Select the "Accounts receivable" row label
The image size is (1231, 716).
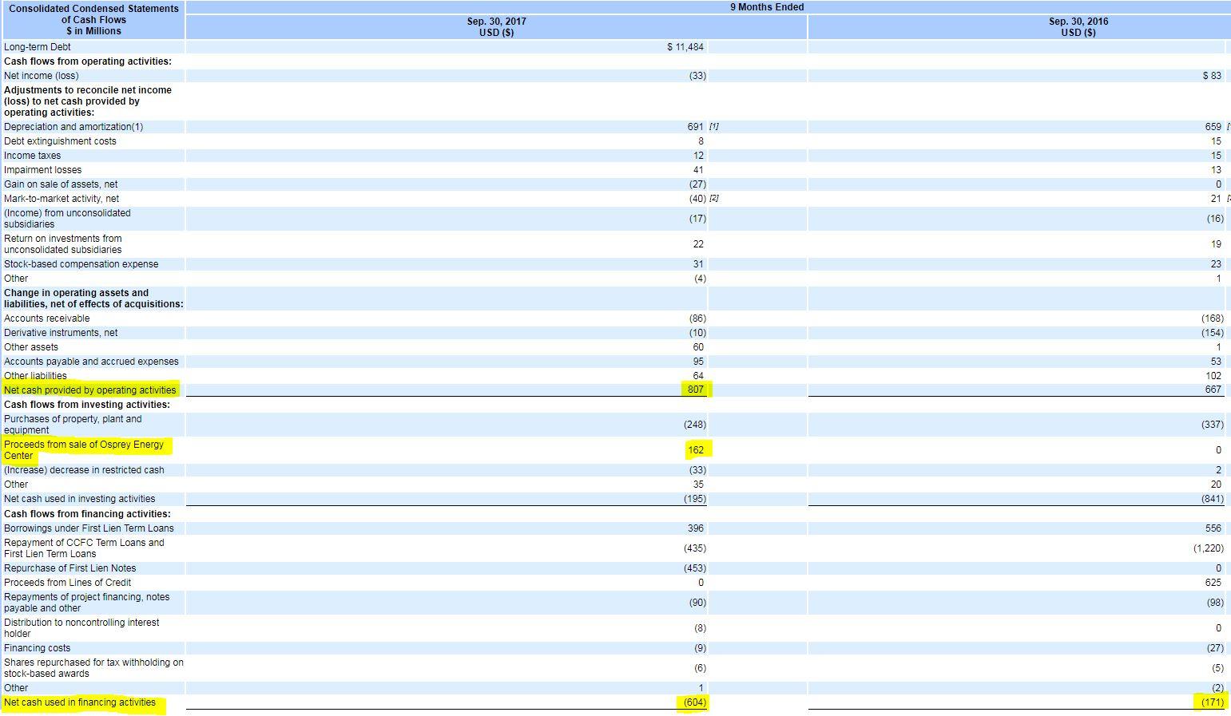(46, 318)
